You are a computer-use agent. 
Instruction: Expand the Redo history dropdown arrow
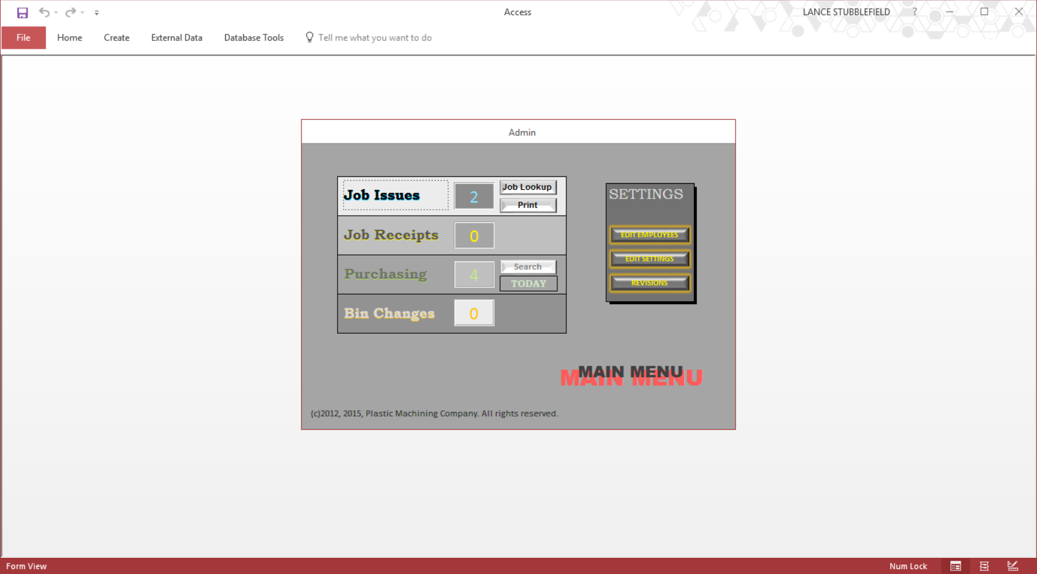(x=82, y=13)
